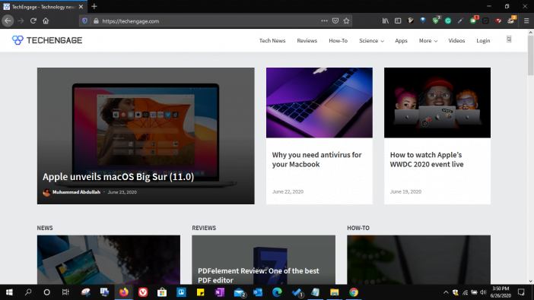Open the green shield extension with badge 3
Image resolution: width=534 pixels, height=300 pixels.
pyautogui.click(x=436, y=21)
